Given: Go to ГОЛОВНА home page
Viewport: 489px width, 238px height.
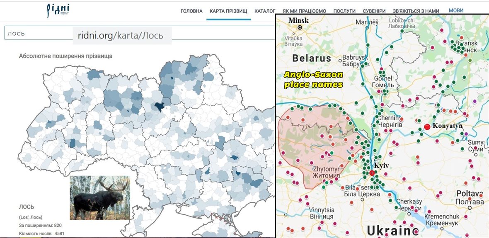Looking at the screenshot, I should coord(191,11).
